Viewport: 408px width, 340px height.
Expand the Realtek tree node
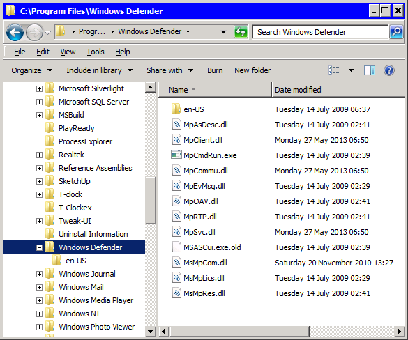tap(39, 155)
